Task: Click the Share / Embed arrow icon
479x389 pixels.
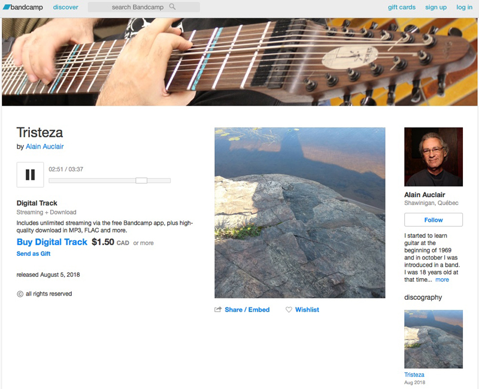Action: point(217,309)
